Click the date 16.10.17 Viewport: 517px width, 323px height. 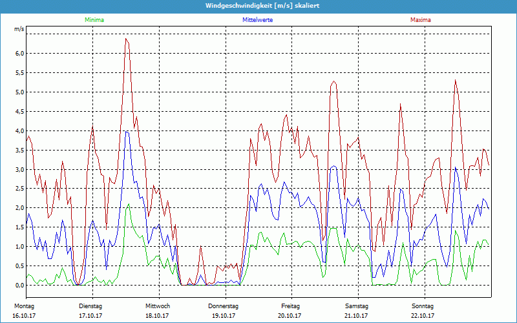click(24, 316)
